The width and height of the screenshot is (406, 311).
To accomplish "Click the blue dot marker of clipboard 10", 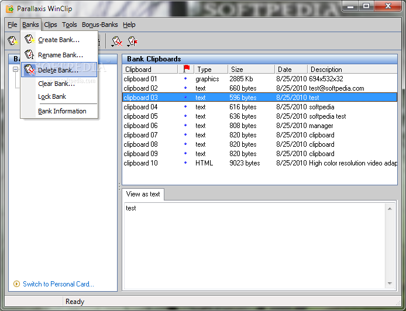I will pyautogui.click(x=185, y=163).
